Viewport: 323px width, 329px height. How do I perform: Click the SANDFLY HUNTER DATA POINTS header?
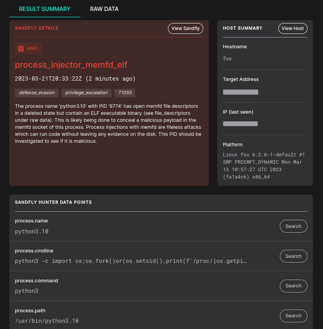coord(53,202)
